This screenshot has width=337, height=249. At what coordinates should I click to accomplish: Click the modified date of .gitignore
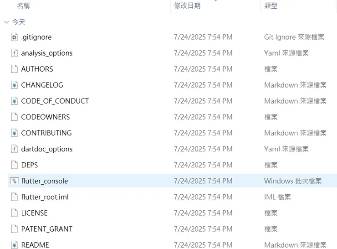tap(203, 37)
